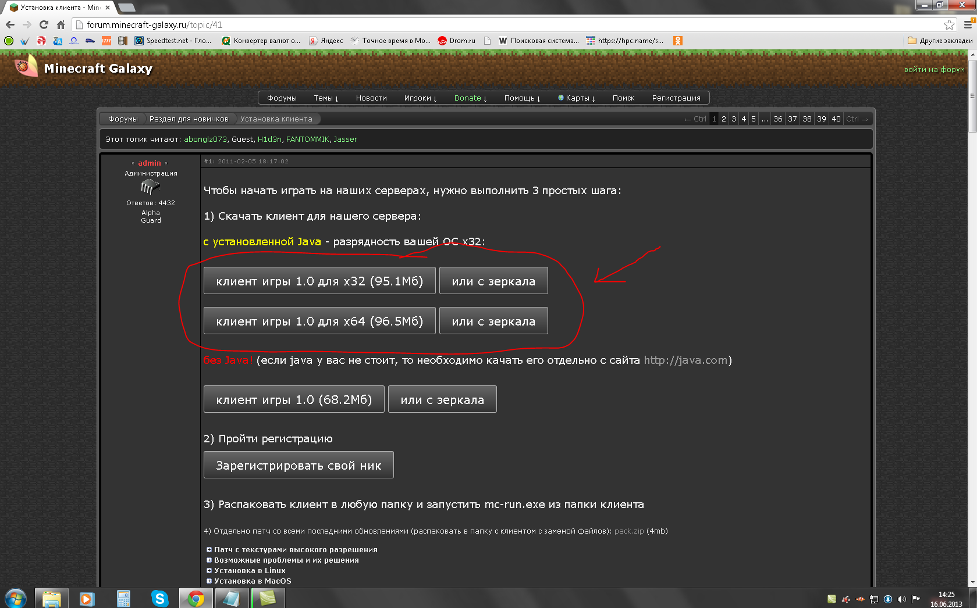Click Action Center flag in tray
Viewport: 977px width, 608px height.
point(916,599)
